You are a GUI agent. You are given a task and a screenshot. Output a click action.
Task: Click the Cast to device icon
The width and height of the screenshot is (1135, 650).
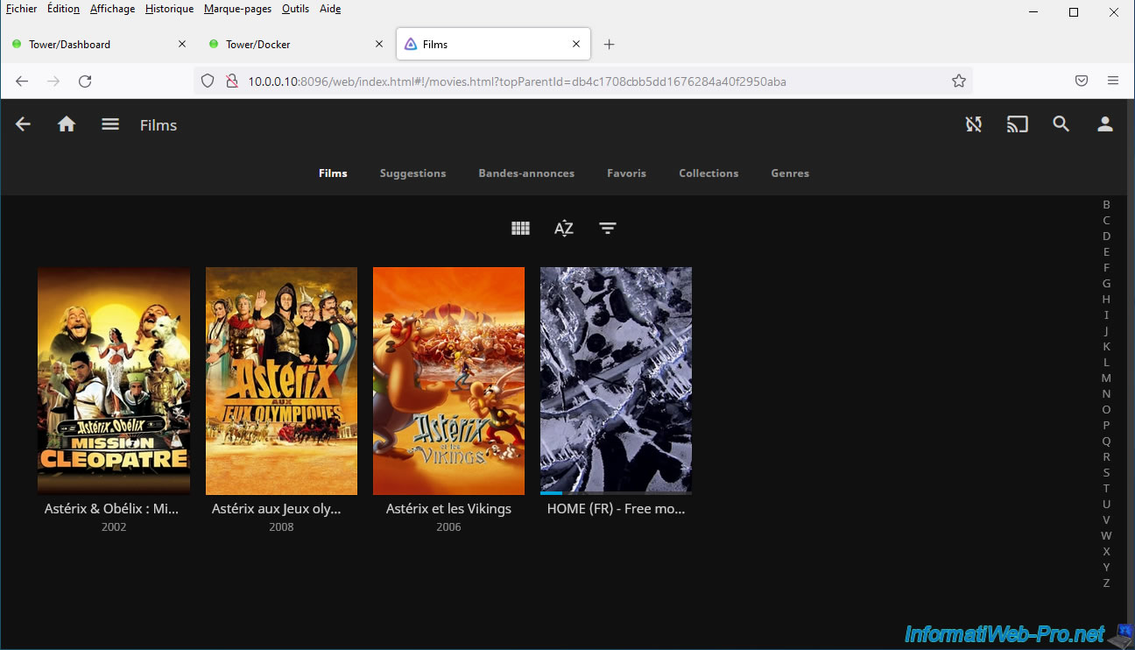(x=1017, y=124)
